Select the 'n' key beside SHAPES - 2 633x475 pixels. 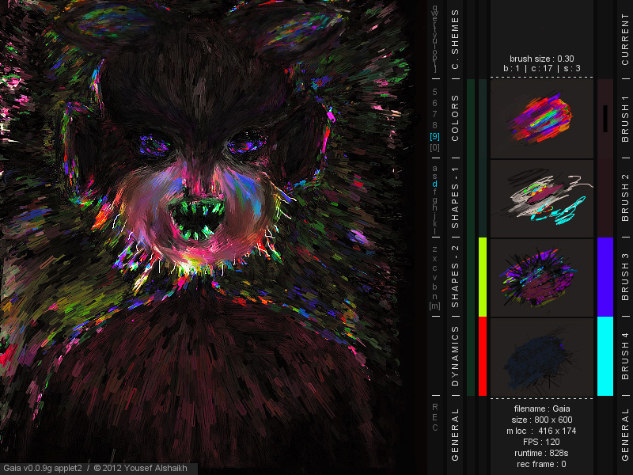[434, 296]
